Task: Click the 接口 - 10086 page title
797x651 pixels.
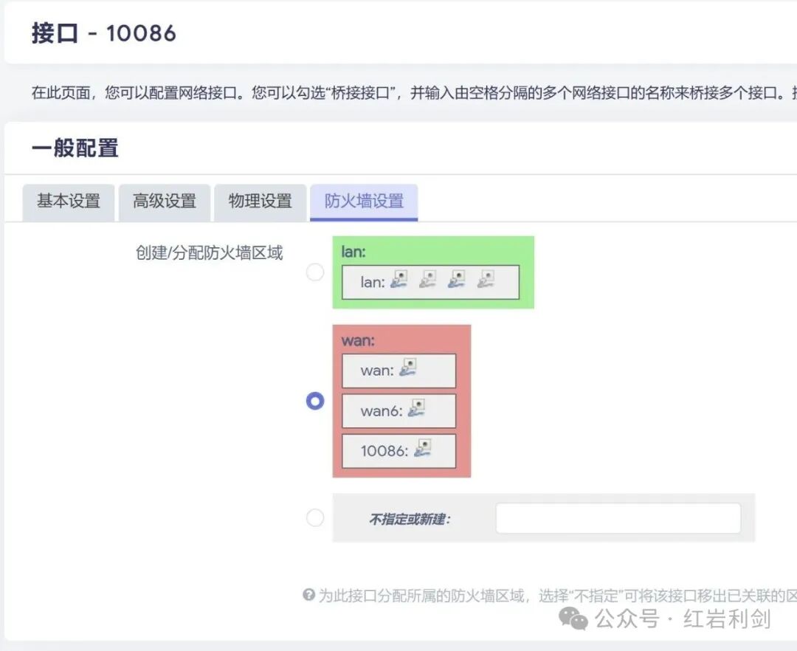Action: click(x=104, y=33)
